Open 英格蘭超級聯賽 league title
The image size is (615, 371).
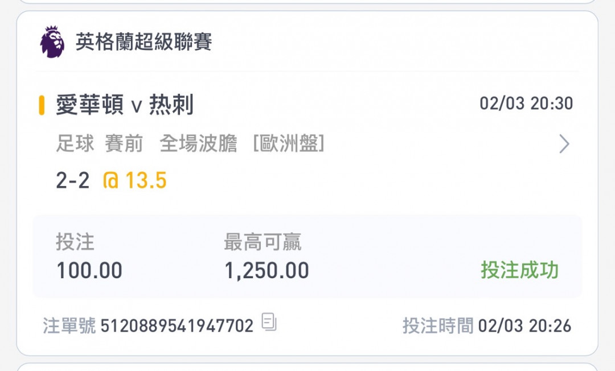(x=143, y=42)
